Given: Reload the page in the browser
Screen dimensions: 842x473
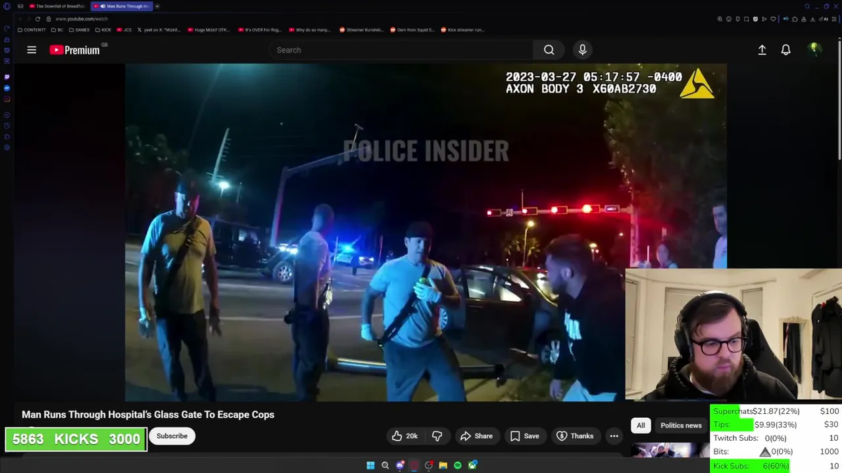Looking at the screenshot, I should click(37, 19).
